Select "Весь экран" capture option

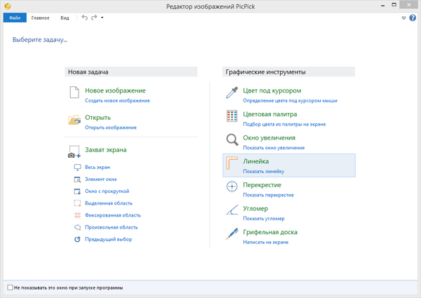(97, 168)
